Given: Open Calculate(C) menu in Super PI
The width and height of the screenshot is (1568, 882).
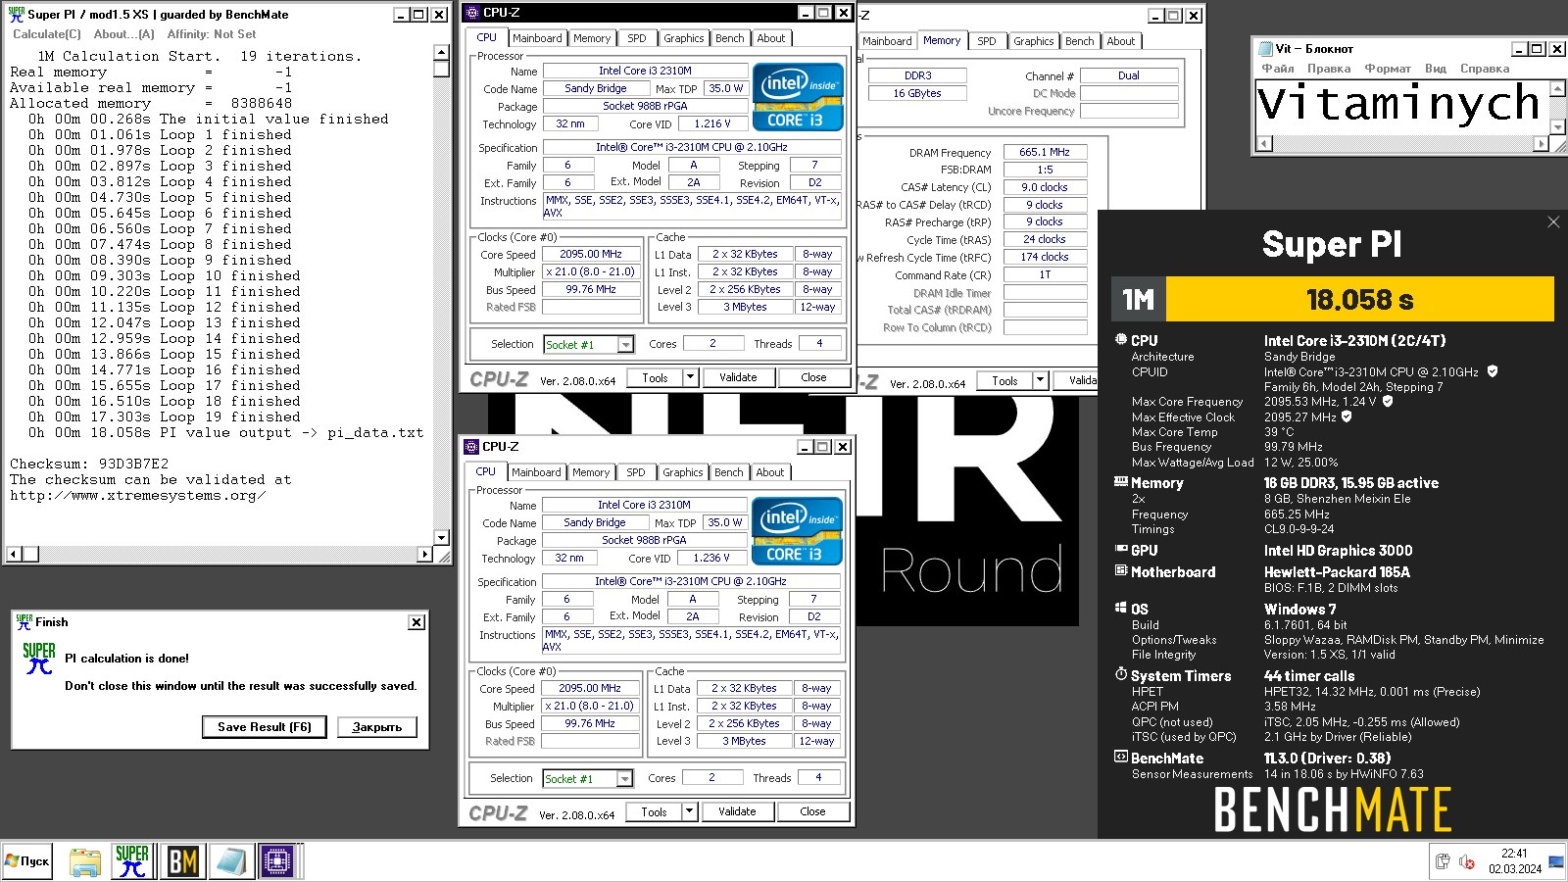Looking at the screenshot, I should (x=47, y=34).
